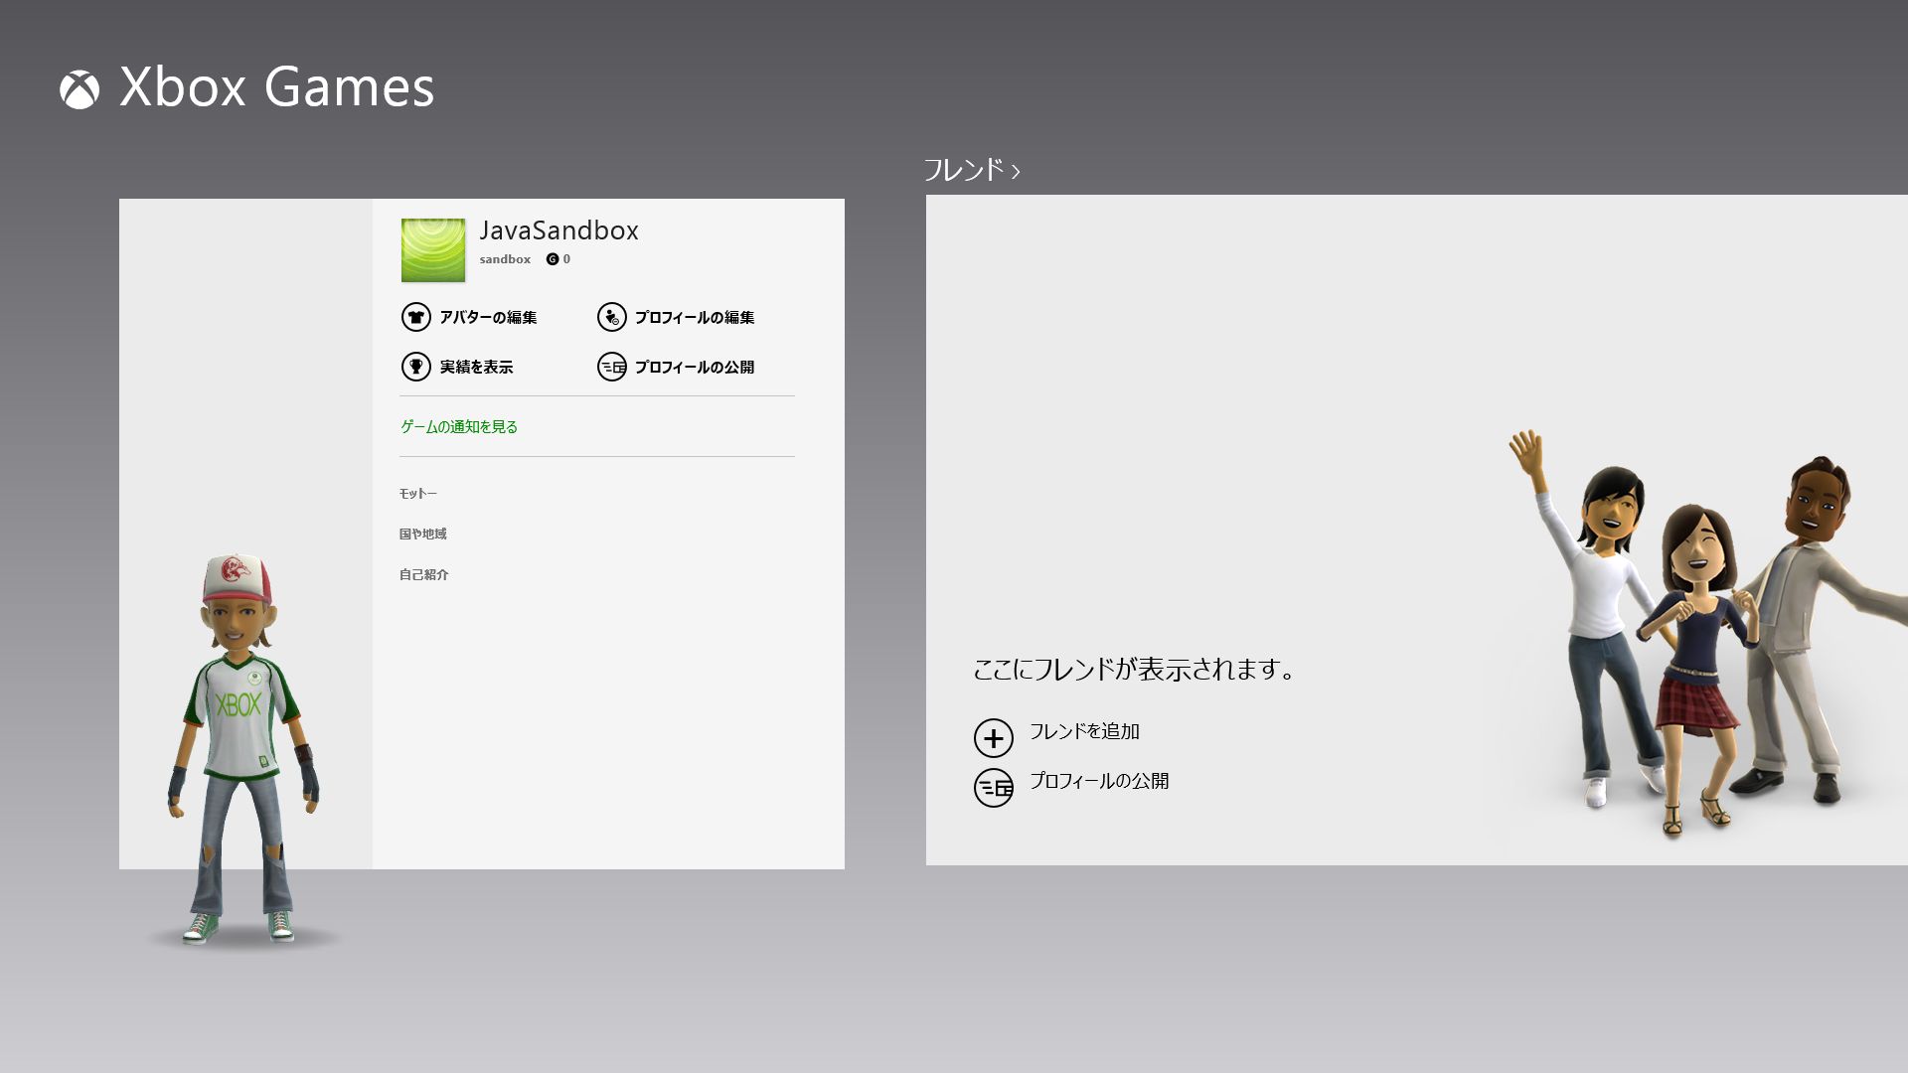Click プロフィールの公開 text in friends panel

[x=1098, y=781]
